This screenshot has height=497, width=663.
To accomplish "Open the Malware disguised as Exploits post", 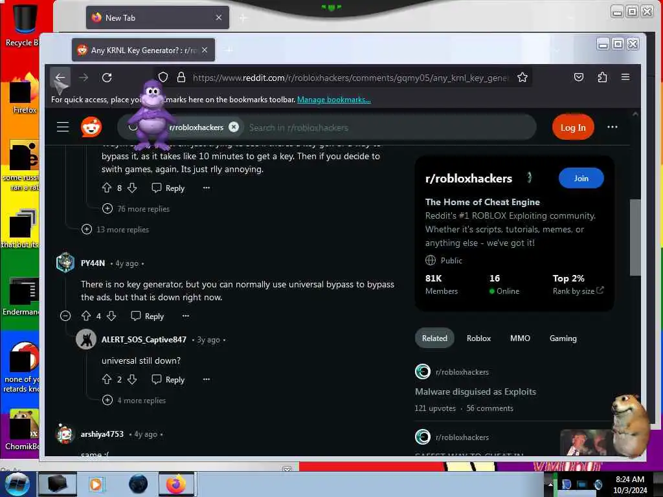I will point(475,392).
